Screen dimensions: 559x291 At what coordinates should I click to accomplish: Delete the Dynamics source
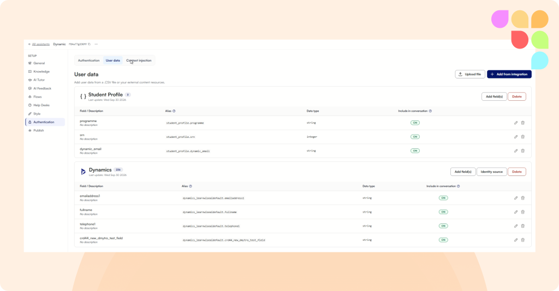pyautogui.click(x=516, y=172)
